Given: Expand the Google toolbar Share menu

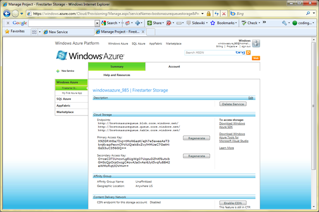Looking at the screenshot, I should point(157,23).
